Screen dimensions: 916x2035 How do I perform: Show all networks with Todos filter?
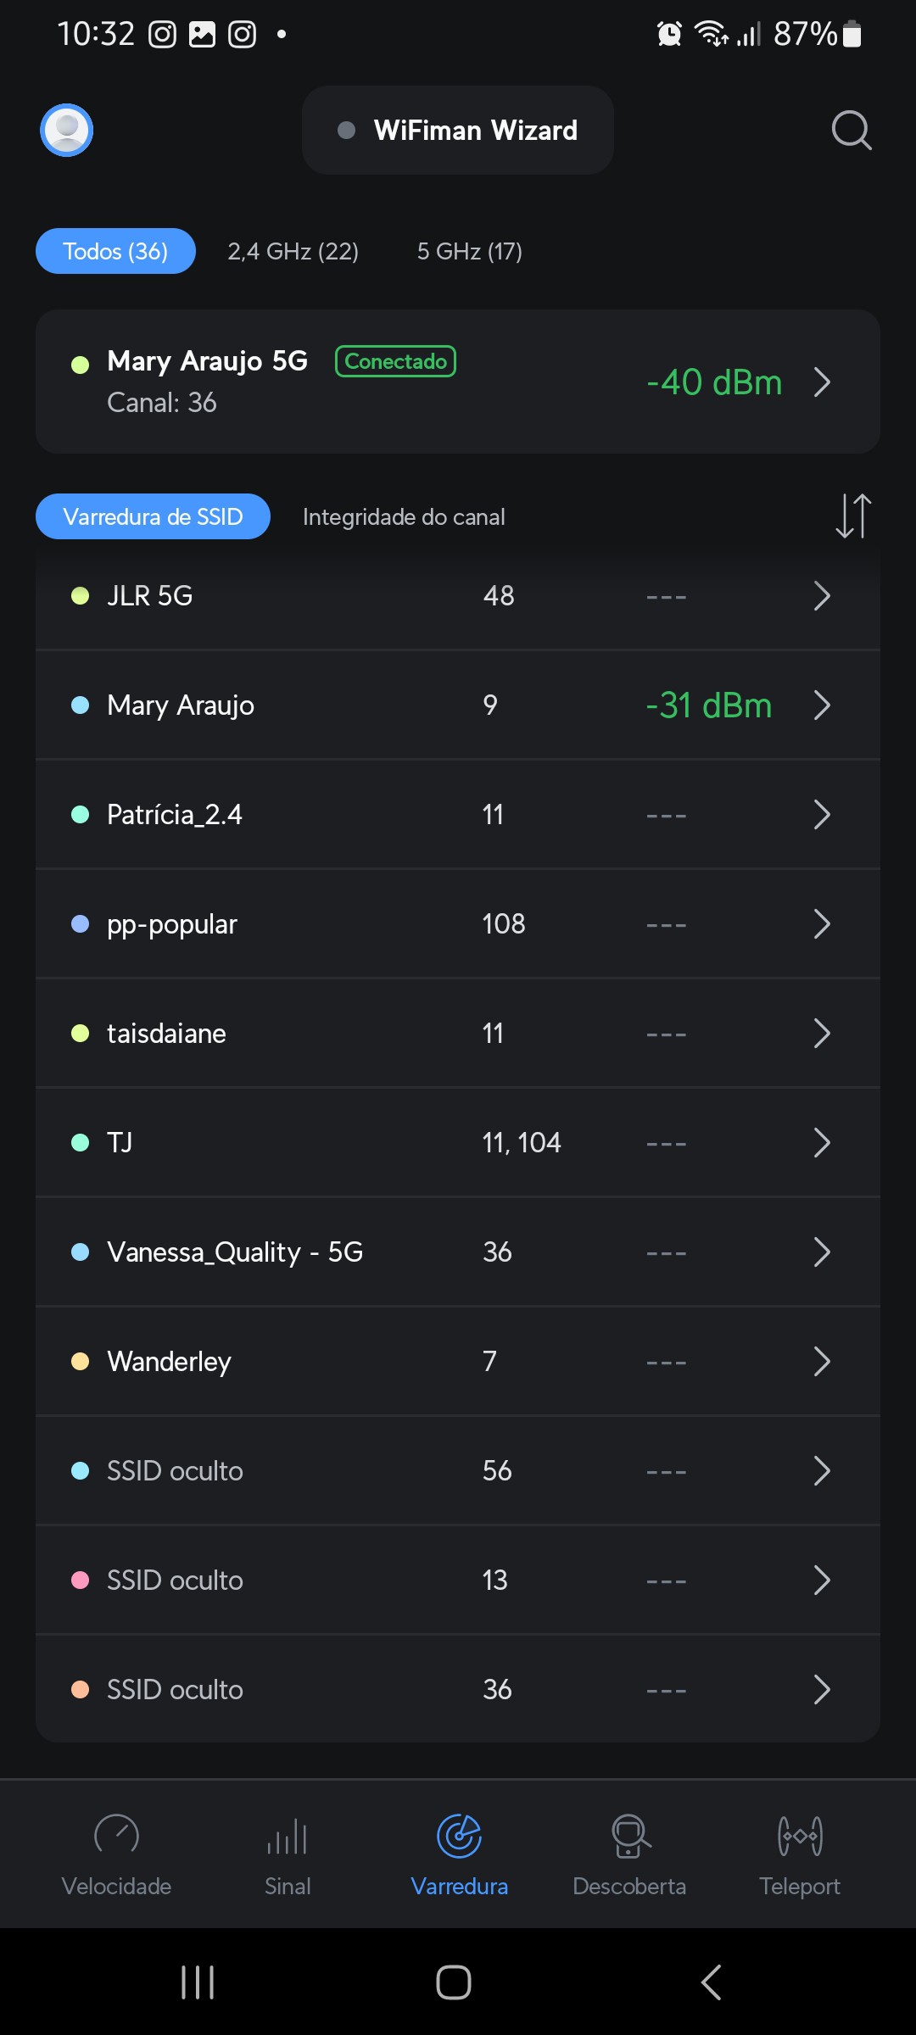click(x=115, y=252)
